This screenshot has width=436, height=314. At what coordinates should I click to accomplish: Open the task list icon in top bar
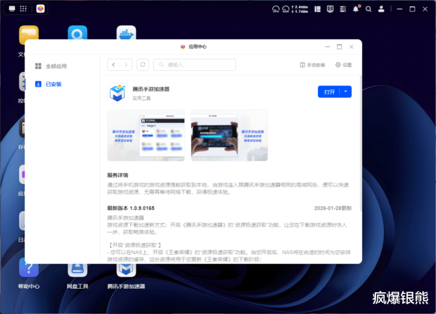coord(343,9)
